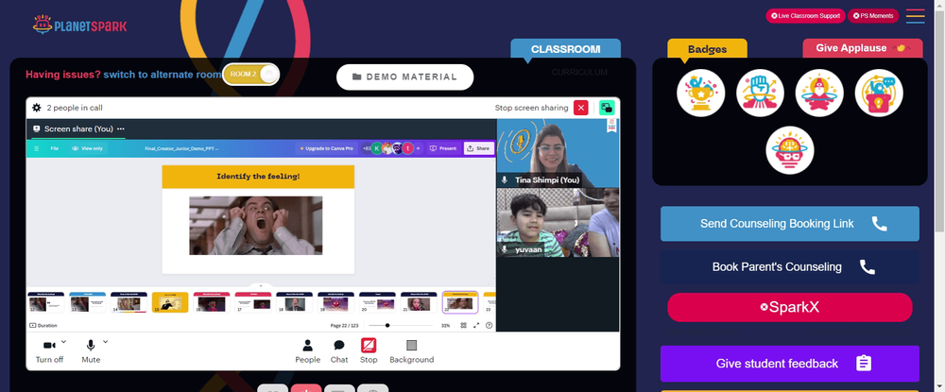Collapse the Canva thumbnail strip chevron

[x=261, y=285]
